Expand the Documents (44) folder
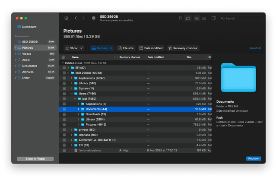The width and height of the screenshot is (276, 180). [x=79, y=109]
